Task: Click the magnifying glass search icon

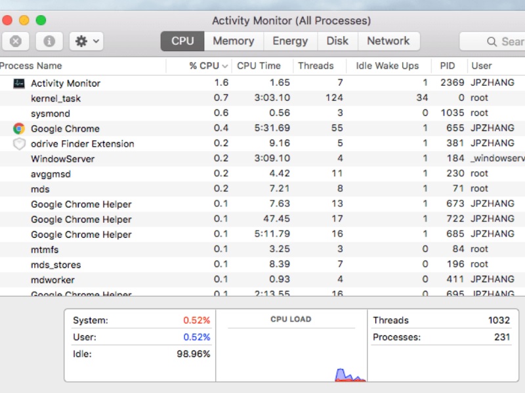Action: click(492, 41)
